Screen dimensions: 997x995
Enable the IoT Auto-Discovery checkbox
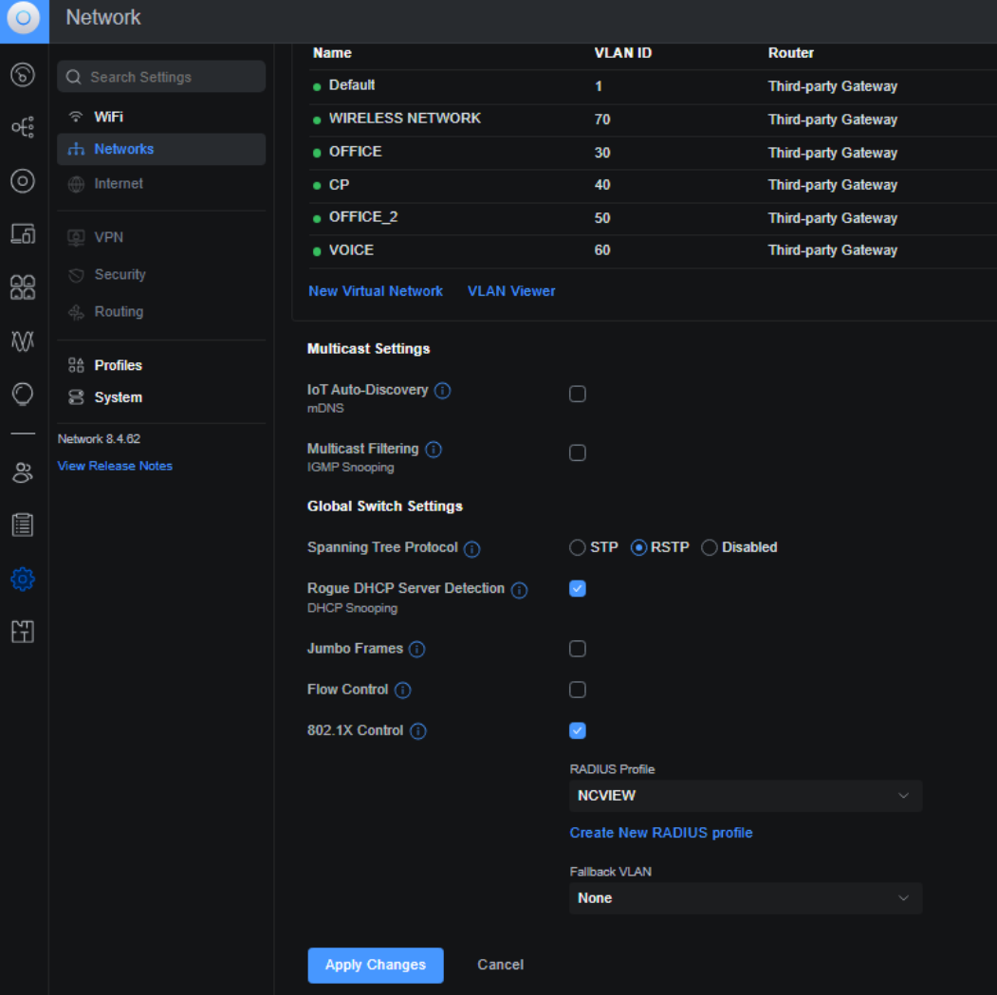click(x=578, y=394)
